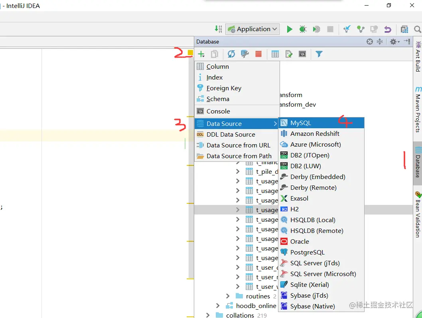Image resolution: width=422 pixels, height=318 pixels.
Task: Click the synchronize refresh icon
Action: click(x=231, y=54)
